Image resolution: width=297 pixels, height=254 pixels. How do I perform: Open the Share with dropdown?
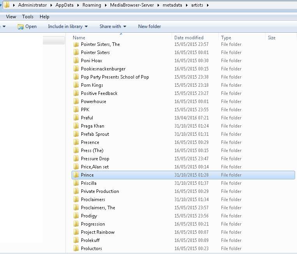113,26
